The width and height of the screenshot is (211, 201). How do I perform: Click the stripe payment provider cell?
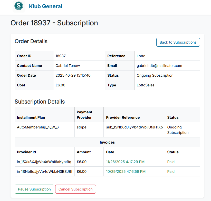click(82, 127)
